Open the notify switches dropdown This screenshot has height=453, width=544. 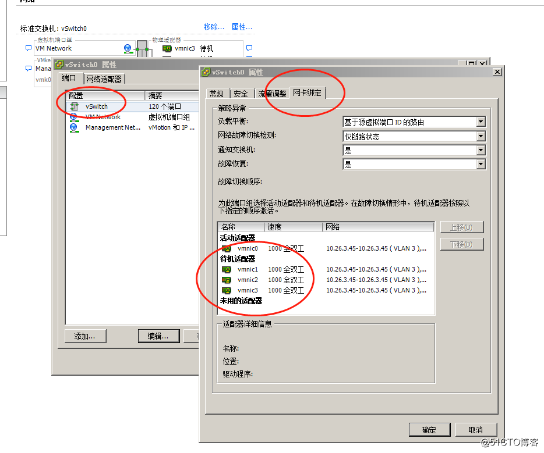(481, 150)
